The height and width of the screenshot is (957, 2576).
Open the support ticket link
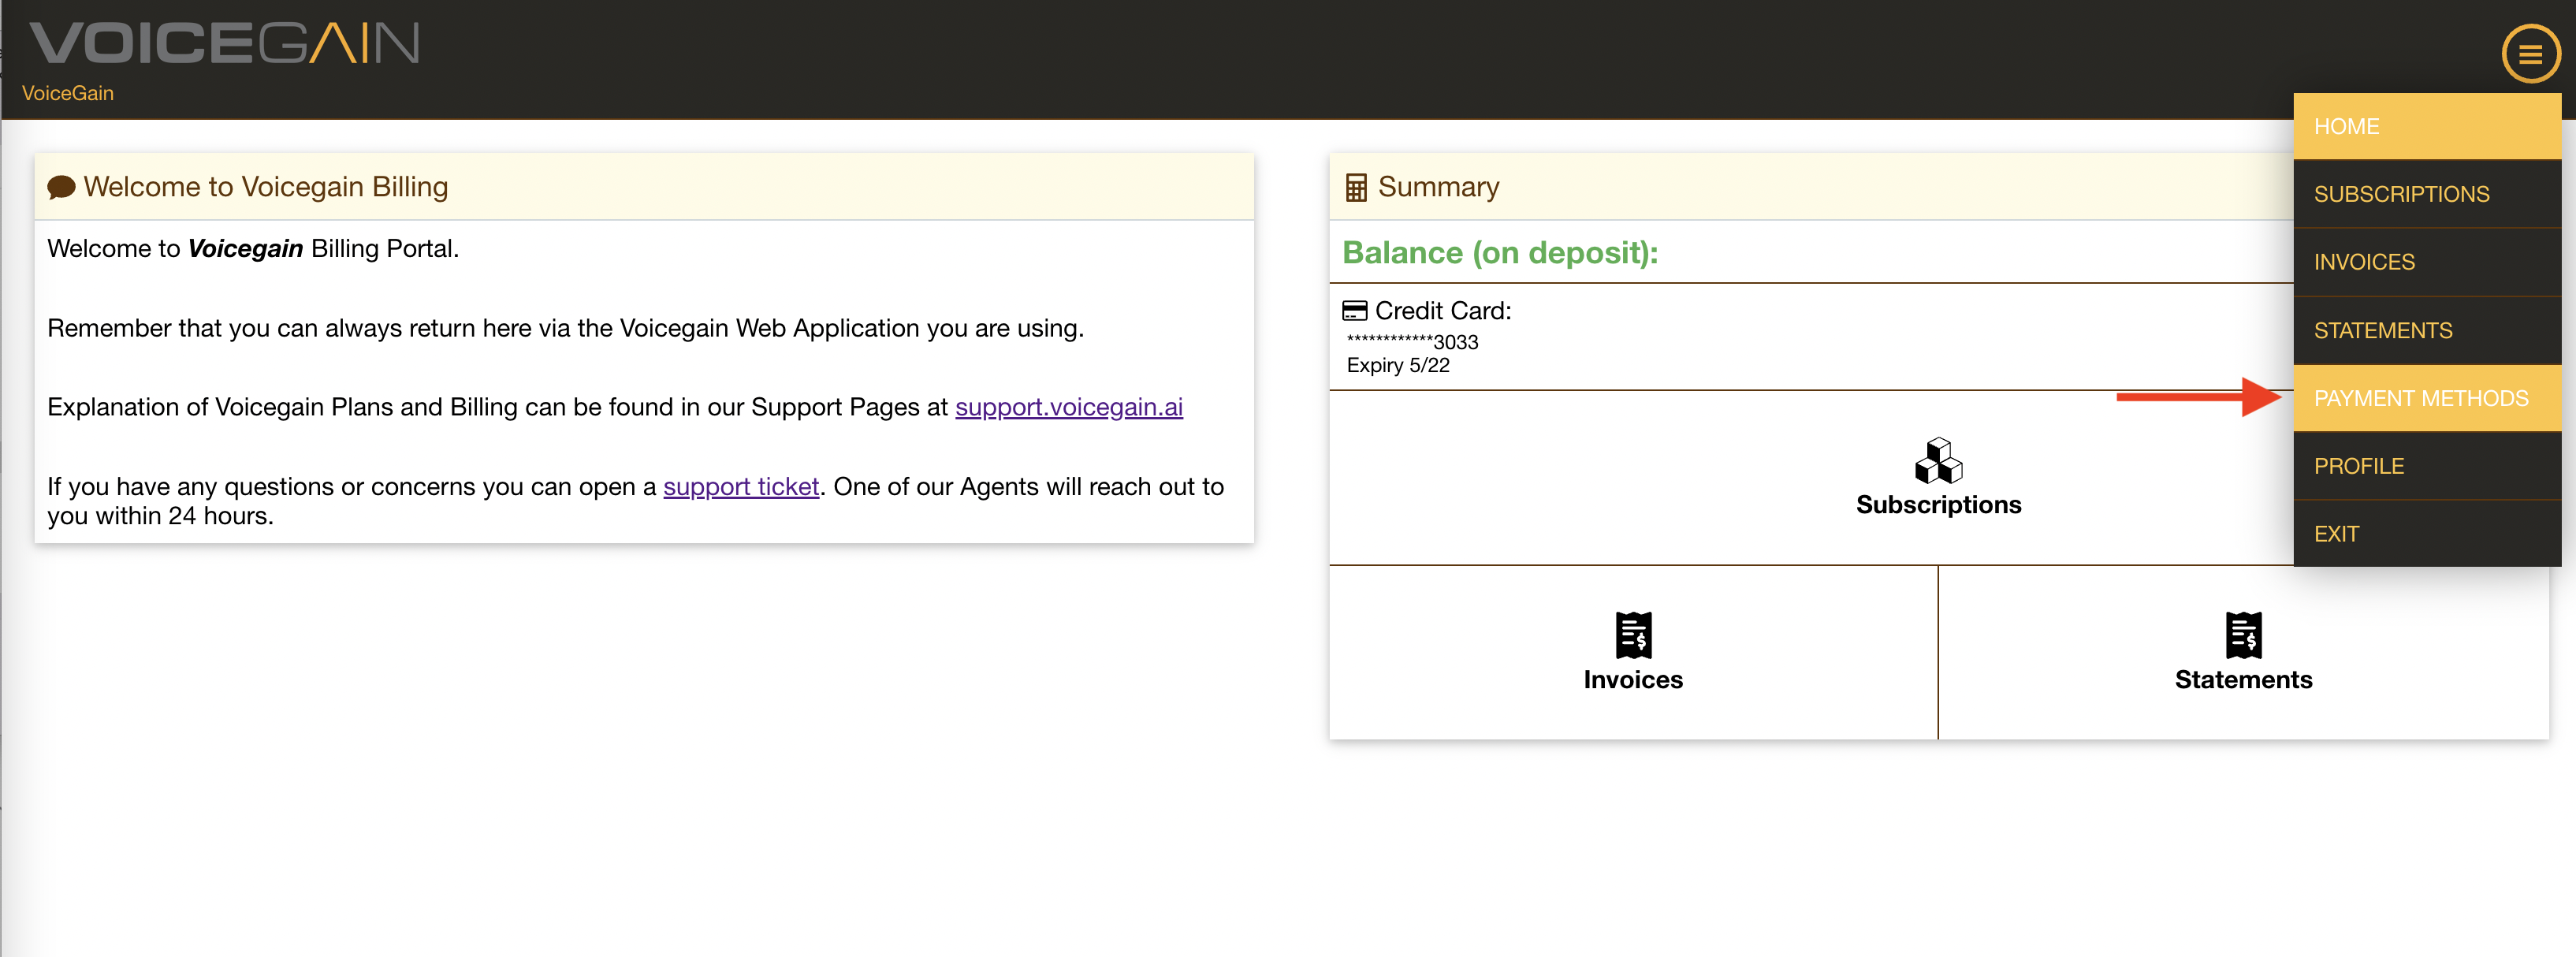click(x=740, y=486)
